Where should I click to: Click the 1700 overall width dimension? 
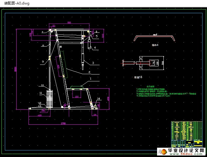pos(63,123)
